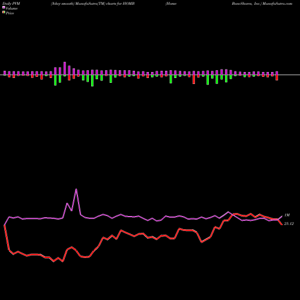Click the tallest magenta volume bar

pyautogui.click(x=65, y=68)
